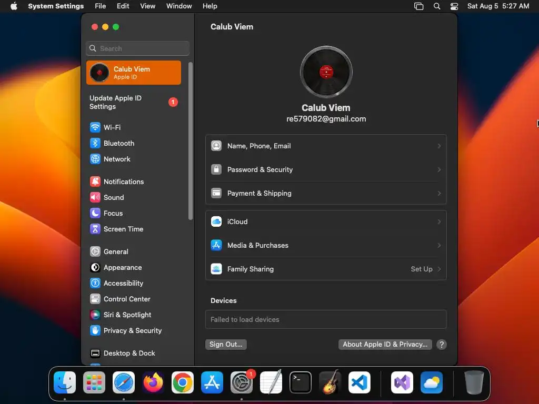Open the Window menu

tap(179, 6)
